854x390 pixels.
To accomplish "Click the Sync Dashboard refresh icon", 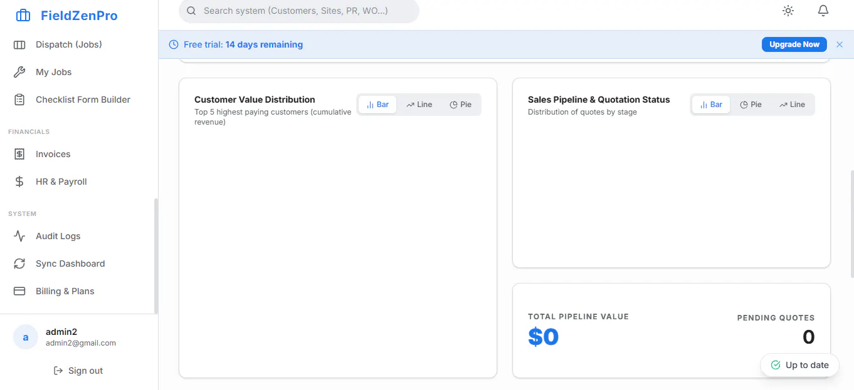I will (19, 264).
